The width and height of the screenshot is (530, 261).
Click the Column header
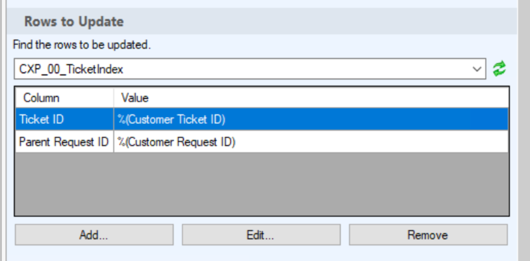(x=65, y=98)
